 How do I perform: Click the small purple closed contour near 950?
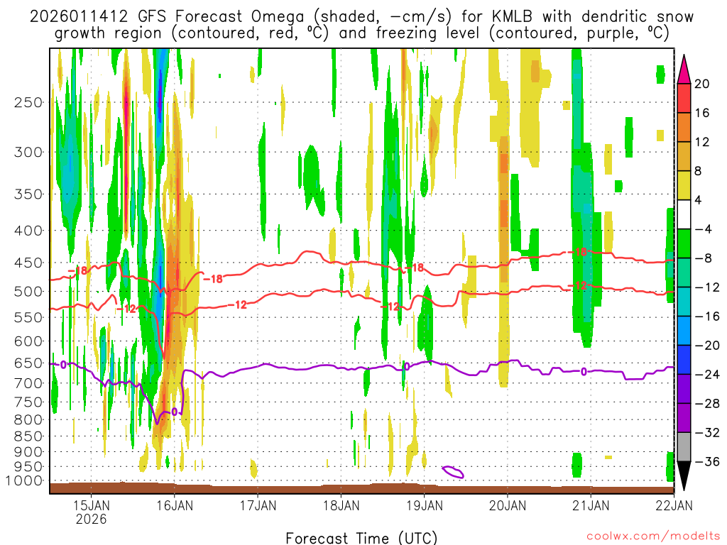point(453,471)
